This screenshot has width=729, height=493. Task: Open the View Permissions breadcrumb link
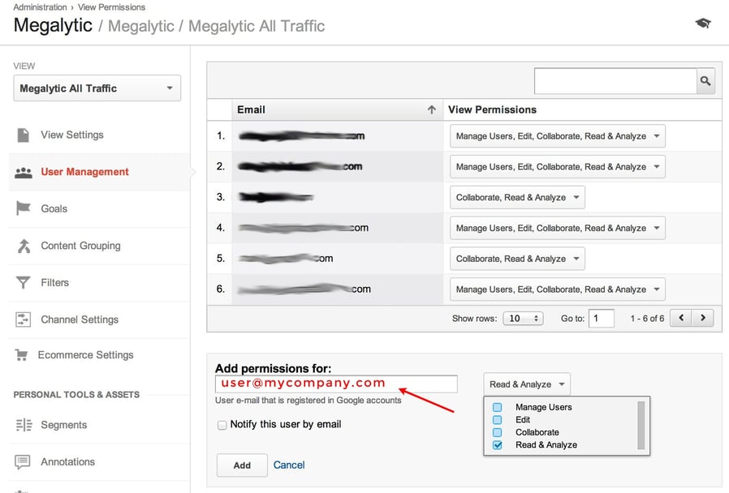click(111, 6)
